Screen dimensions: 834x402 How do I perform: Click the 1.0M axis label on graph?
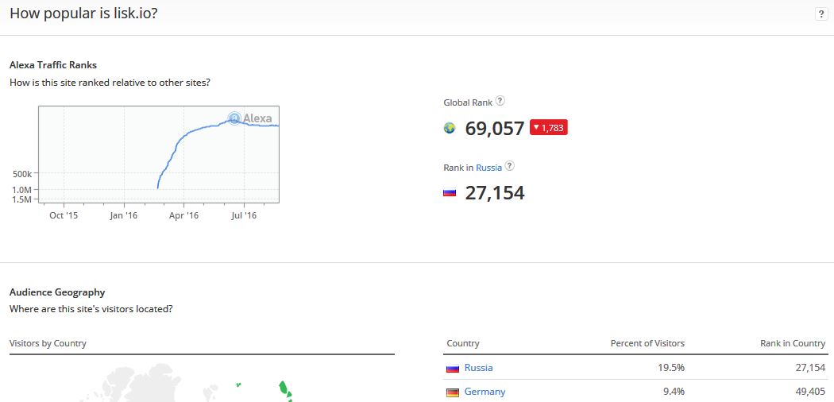click(x=22, y=190)
